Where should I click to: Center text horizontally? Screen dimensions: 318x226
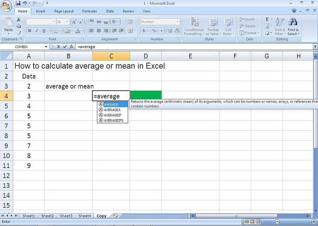[99, 31]
